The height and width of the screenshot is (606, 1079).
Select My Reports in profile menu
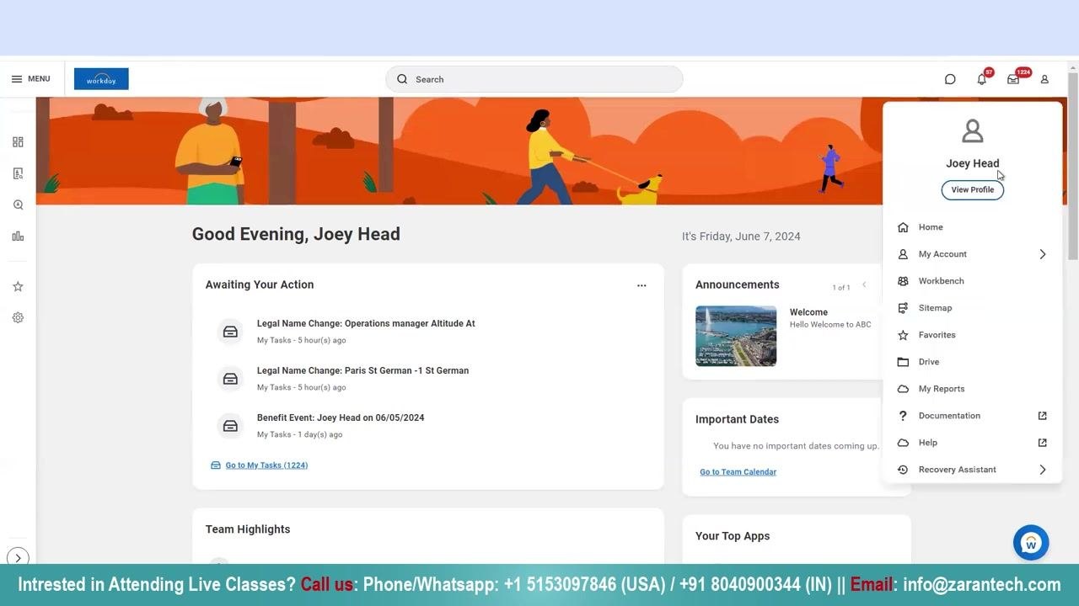pos(972,389)
